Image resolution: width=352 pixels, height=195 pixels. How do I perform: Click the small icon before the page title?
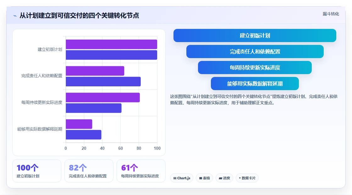(x=15, y=16)
